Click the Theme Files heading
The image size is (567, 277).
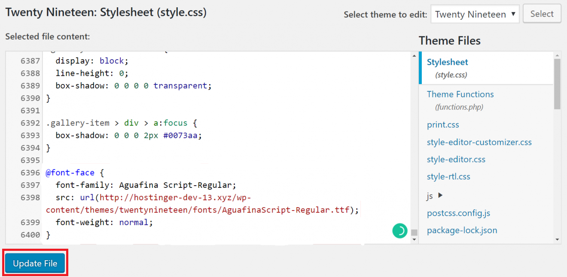[450, 41]
